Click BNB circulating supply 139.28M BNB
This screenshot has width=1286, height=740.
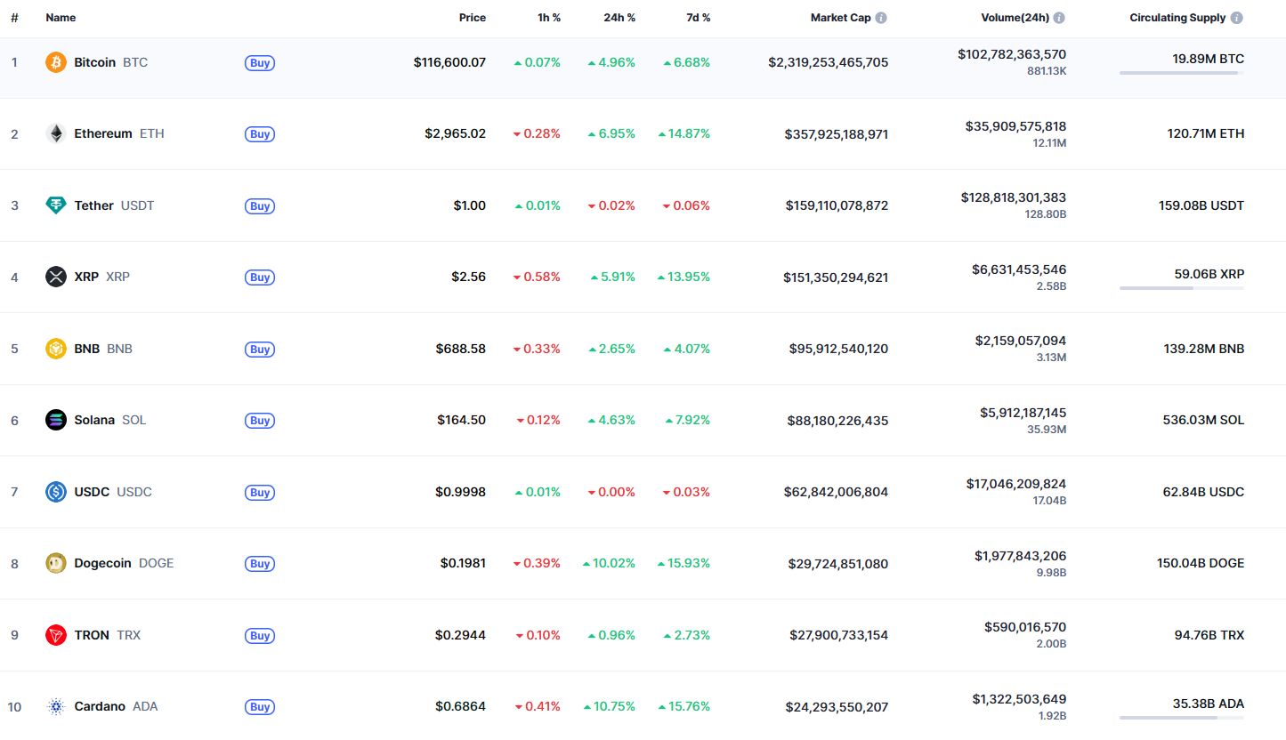pyautogui.click(x=1204, y=349)
